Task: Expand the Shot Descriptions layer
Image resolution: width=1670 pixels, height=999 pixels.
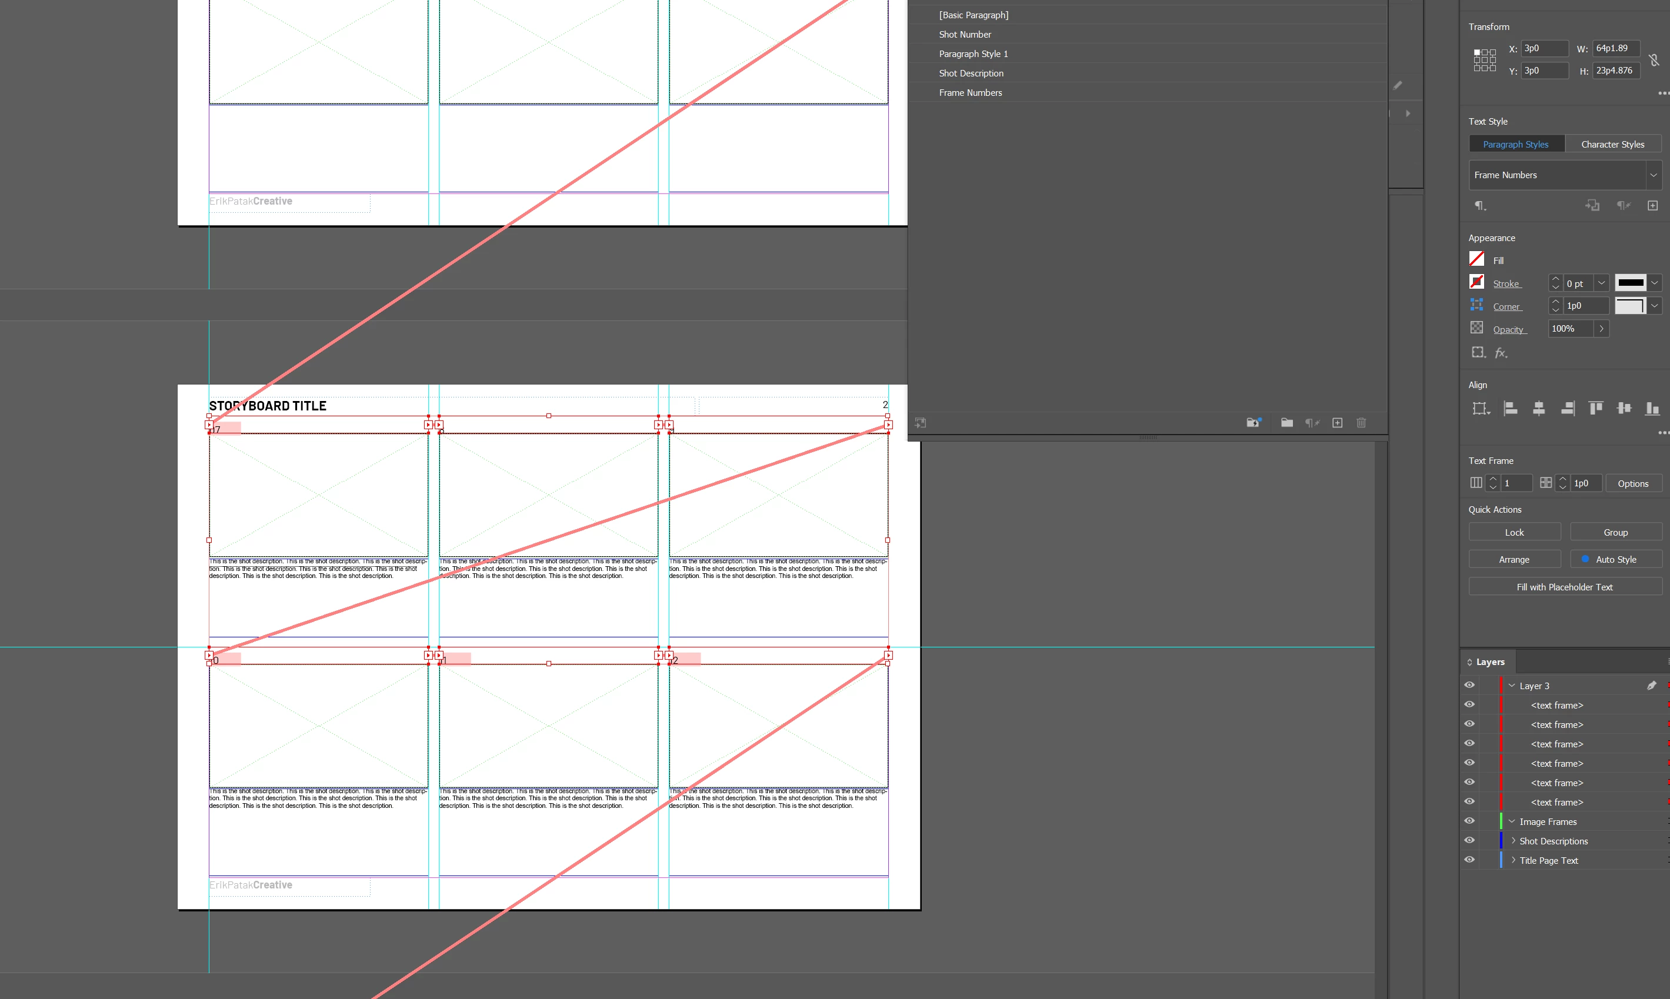Action: (x=1513, y=841)
